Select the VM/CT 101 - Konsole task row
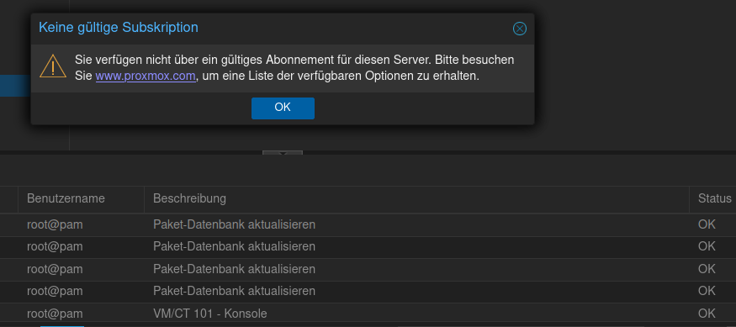736x327 pixels. tap(368, 313)
